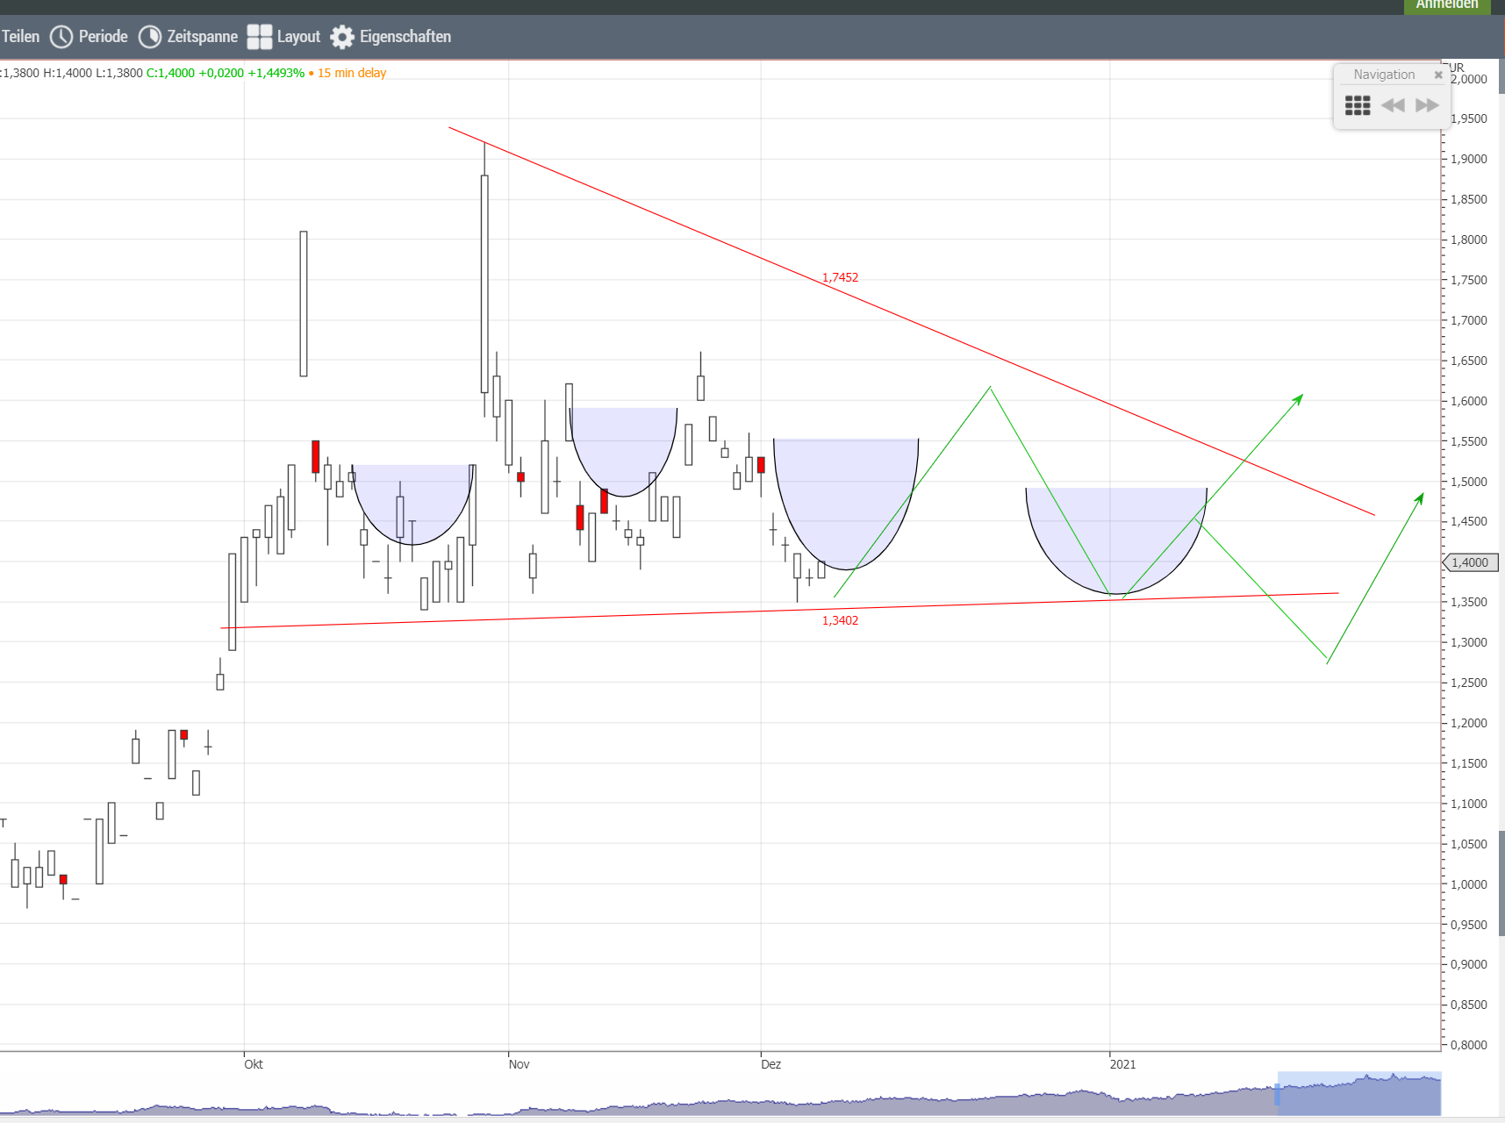
Task: Close the Navigation panel
Action: [x=1438, y=75]
